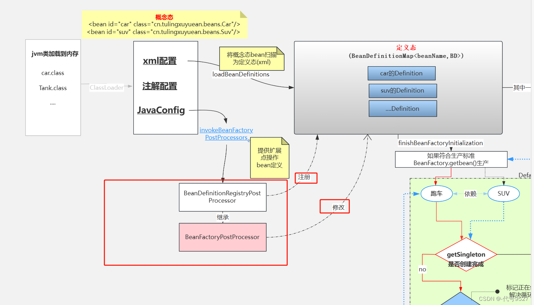Click the 提供扩展点操作 sticky note

click(x=269, y=158)
